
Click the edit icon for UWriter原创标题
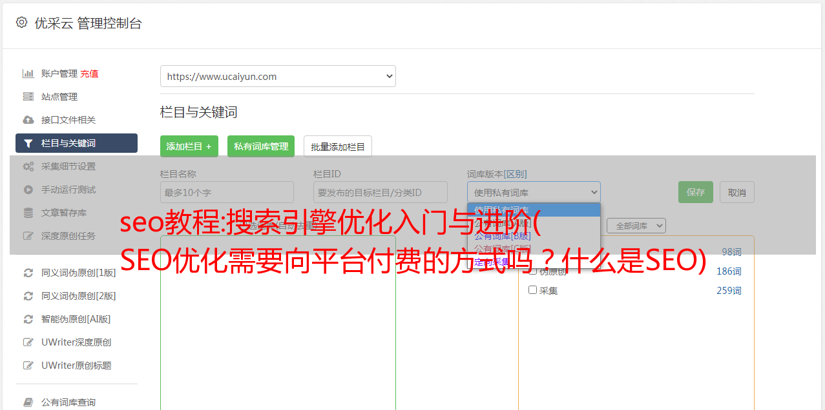[28, 366]
